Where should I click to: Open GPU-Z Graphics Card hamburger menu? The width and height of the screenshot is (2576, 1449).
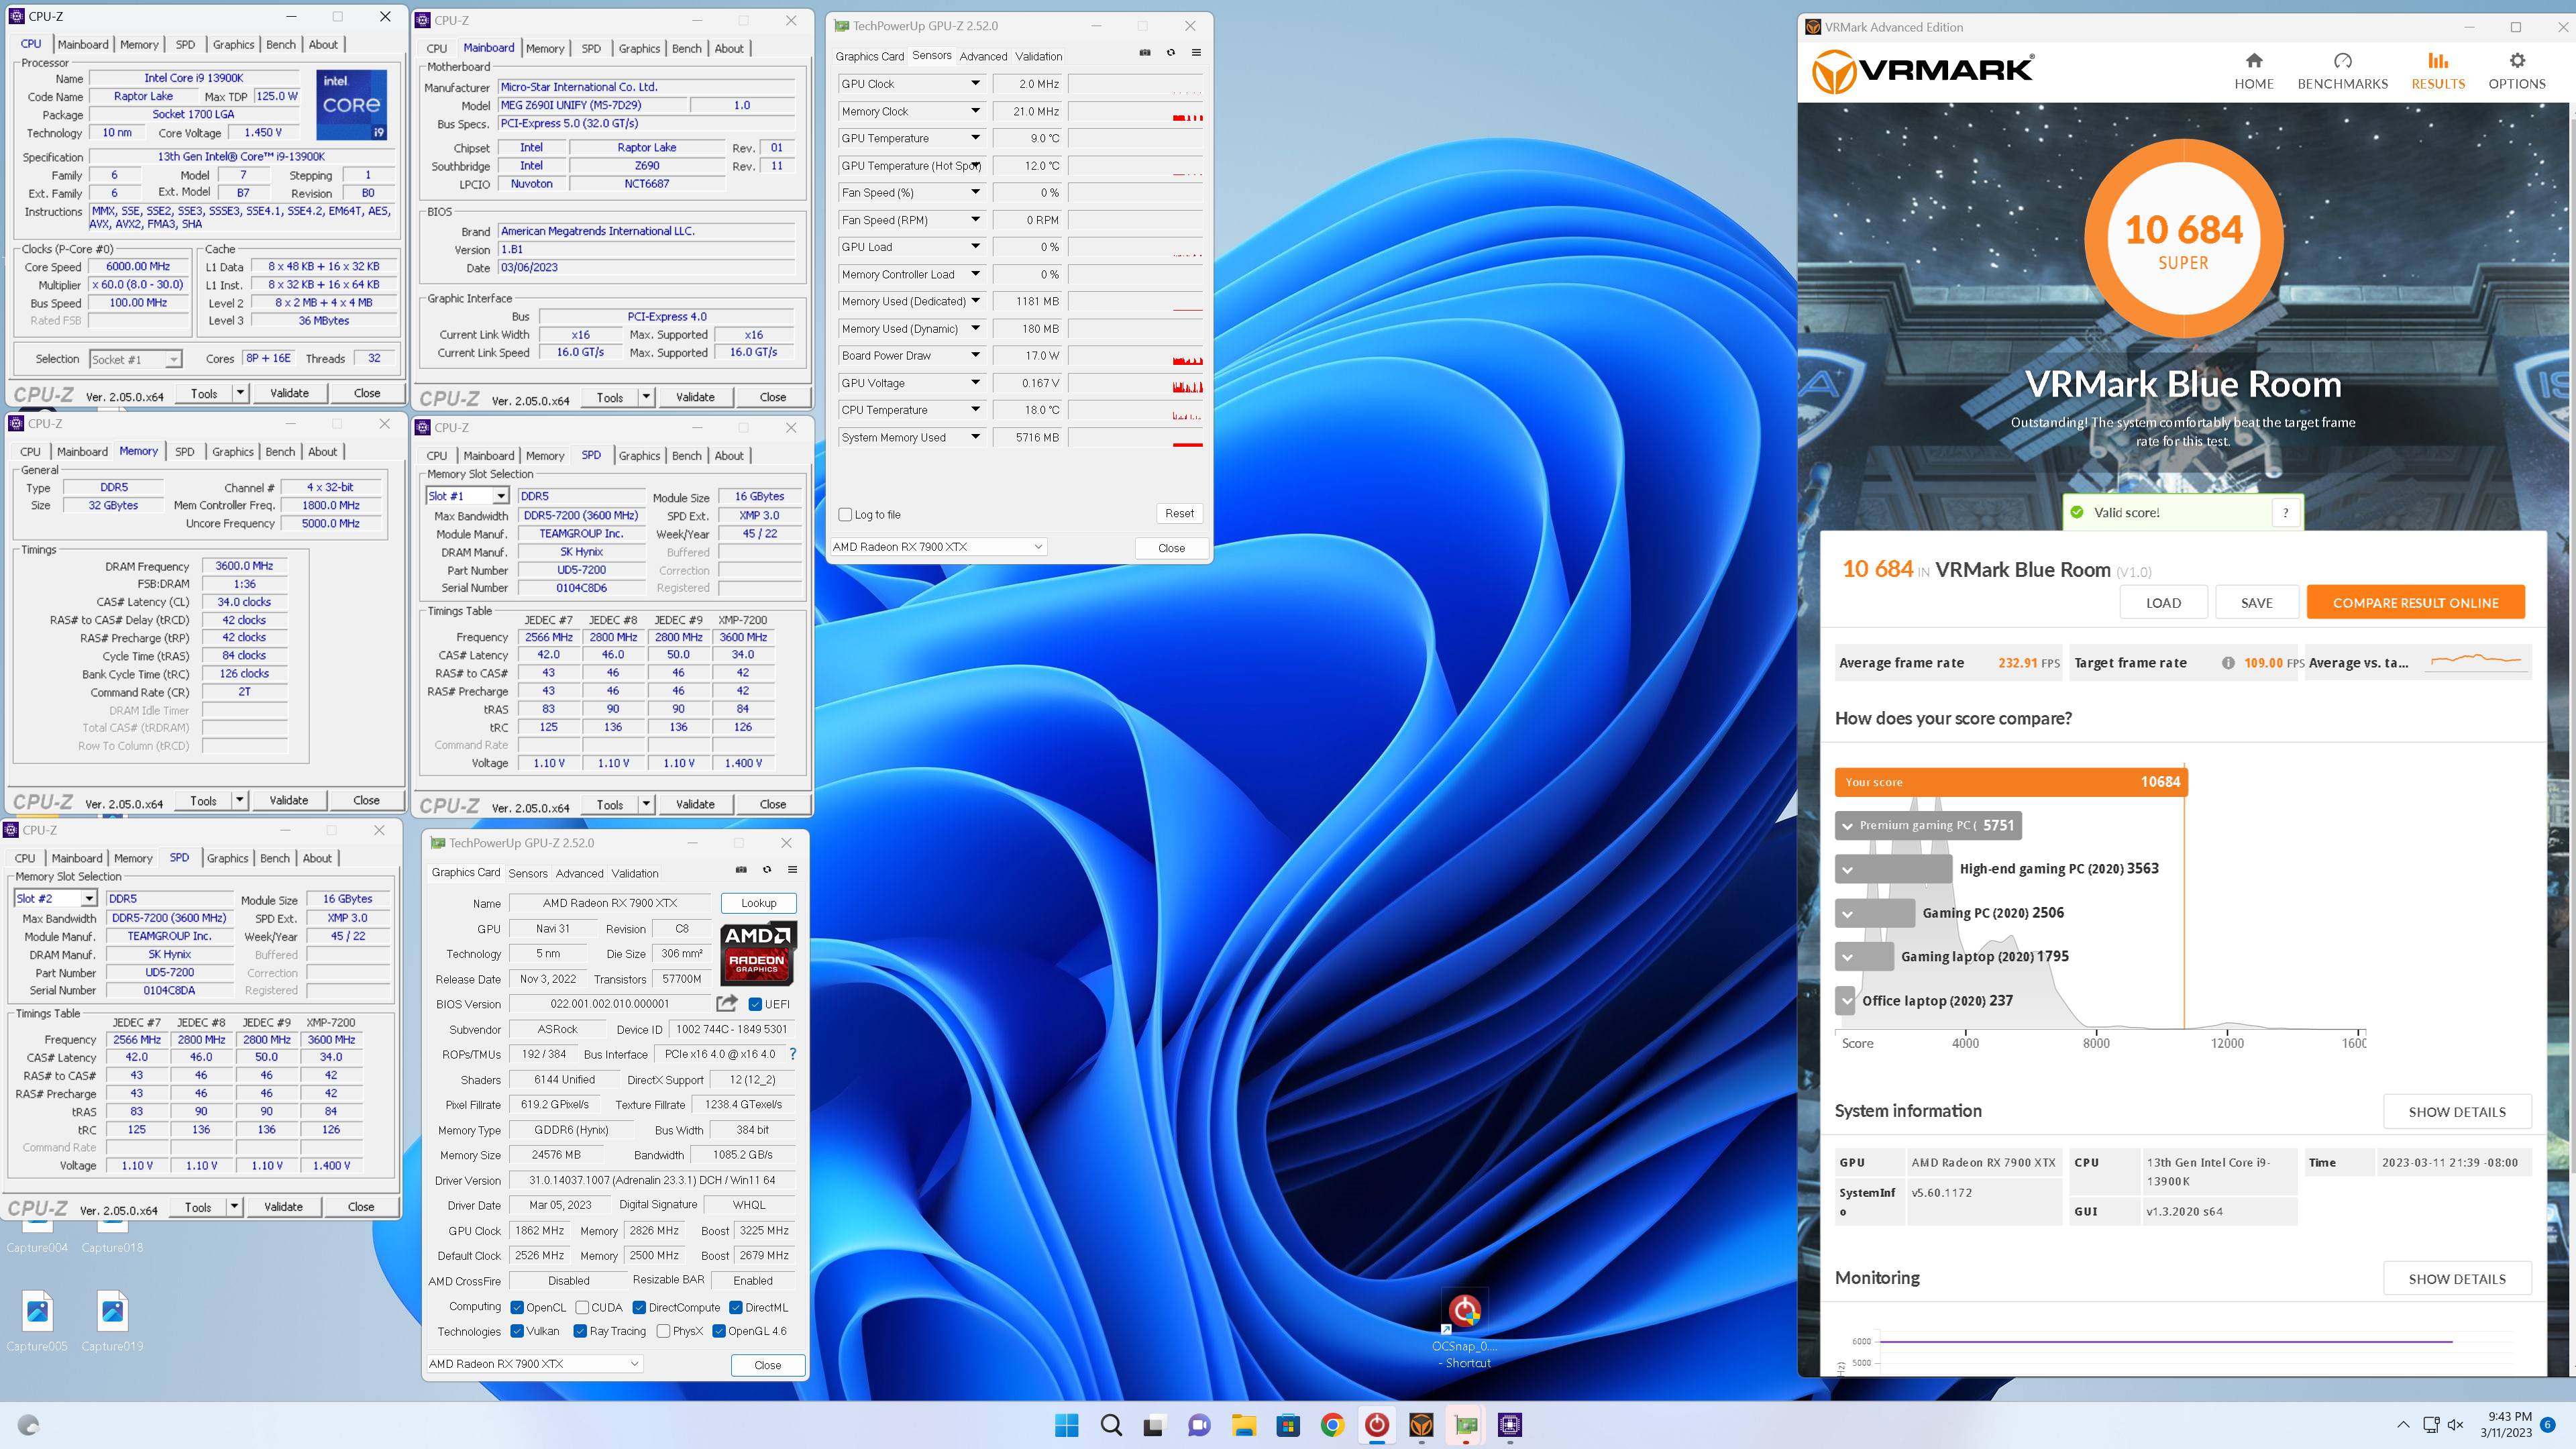tap(792, 870)
